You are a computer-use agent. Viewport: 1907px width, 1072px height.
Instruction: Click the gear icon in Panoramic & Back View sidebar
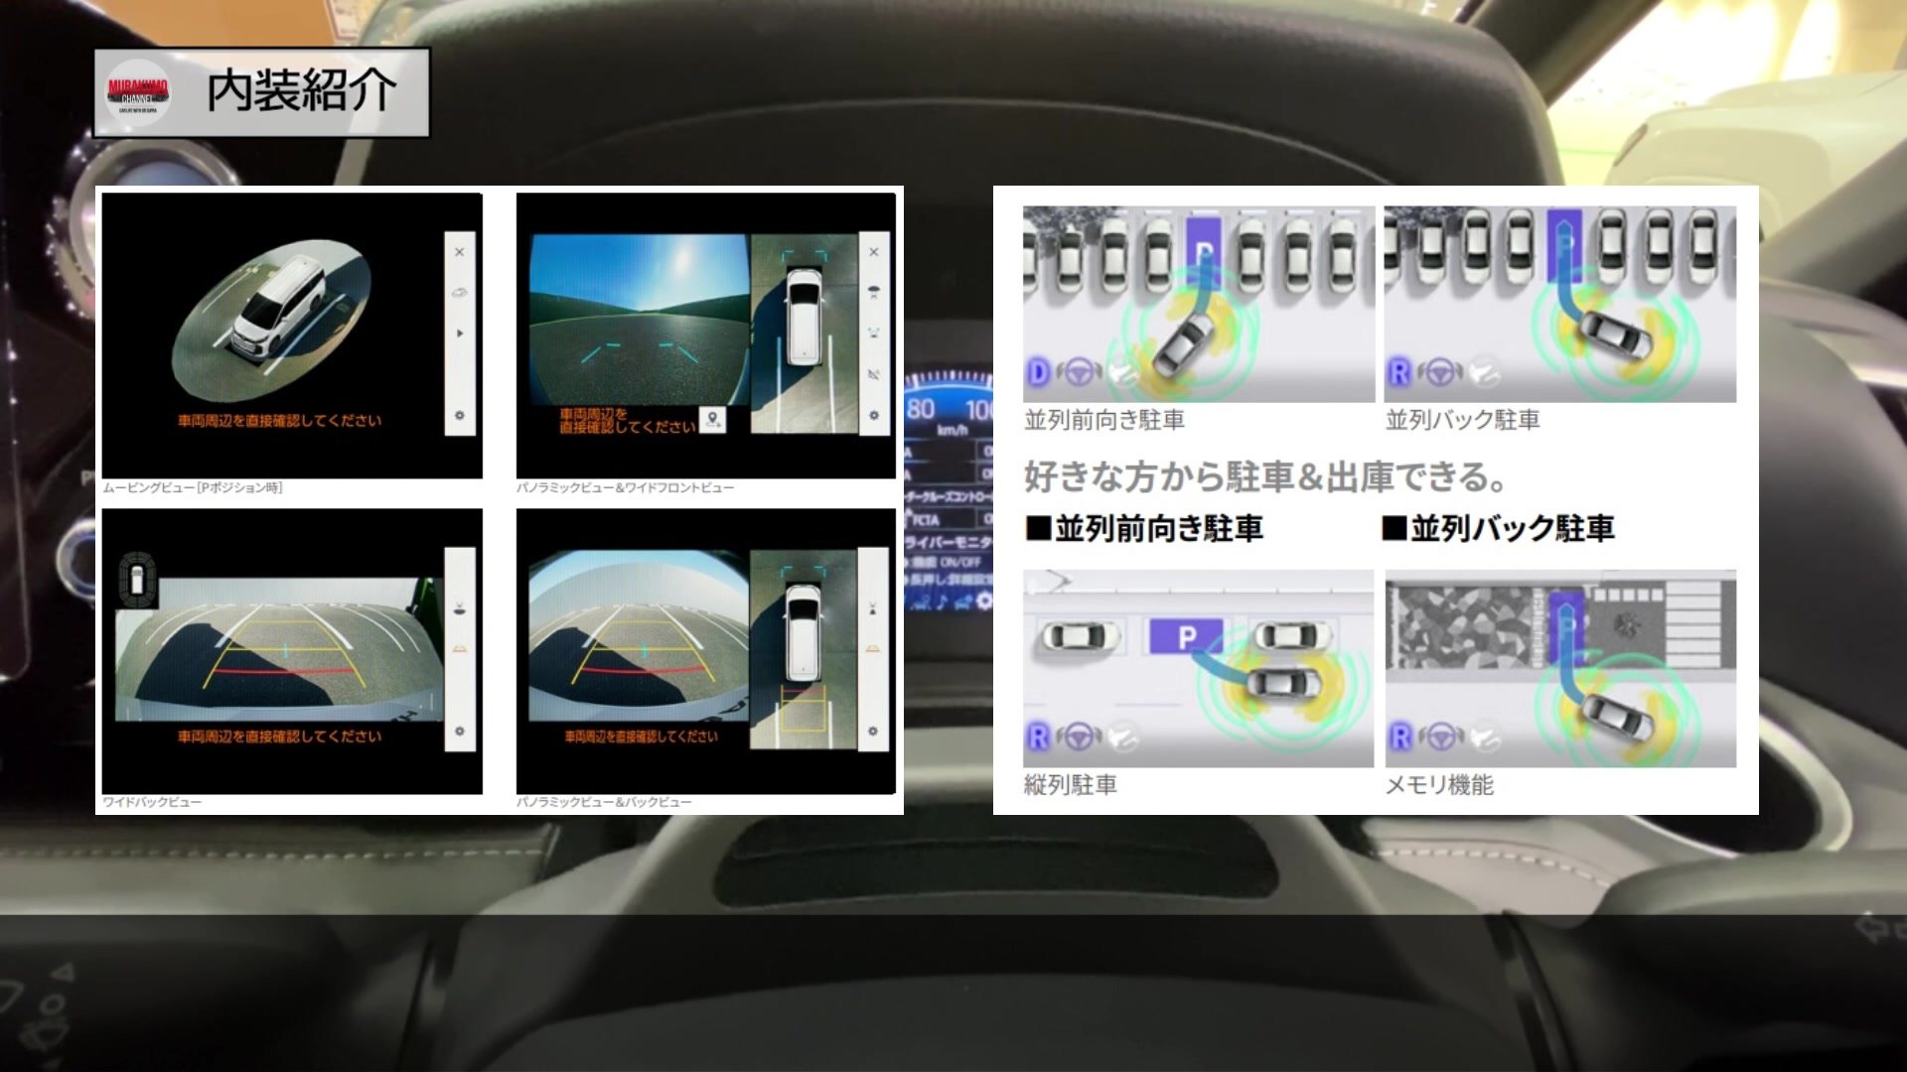point(872,732)
